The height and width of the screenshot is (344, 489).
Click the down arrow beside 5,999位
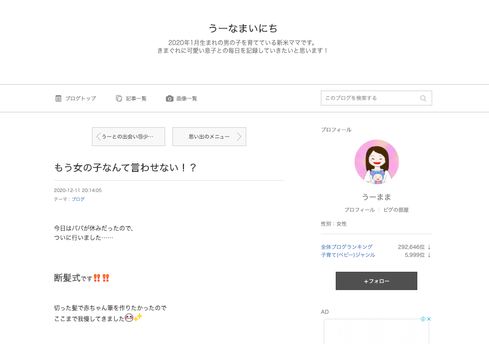(429, 255)
